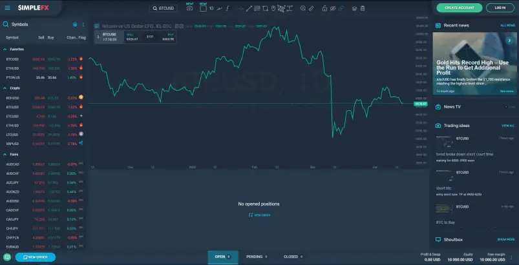Click the NEW ORDER button at bottom left

[36, 257]
